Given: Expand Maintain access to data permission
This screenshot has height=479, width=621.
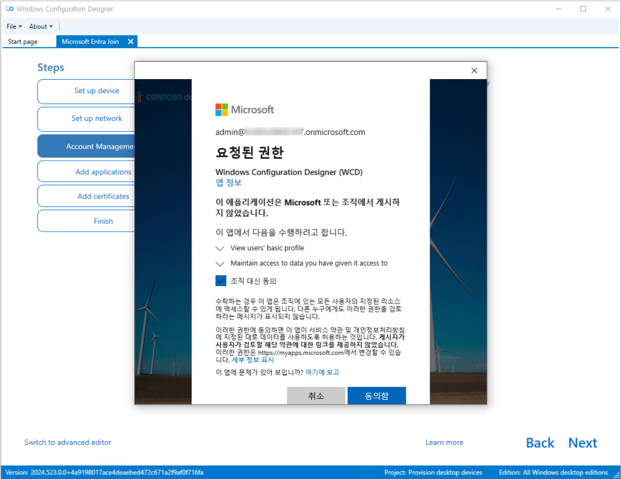Looking at the screenshot, I should [220, 264].
